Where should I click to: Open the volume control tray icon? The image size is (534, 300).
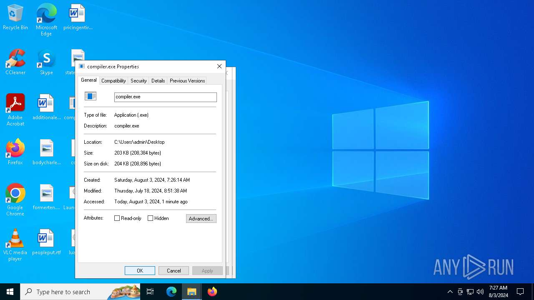pos(480,292)
